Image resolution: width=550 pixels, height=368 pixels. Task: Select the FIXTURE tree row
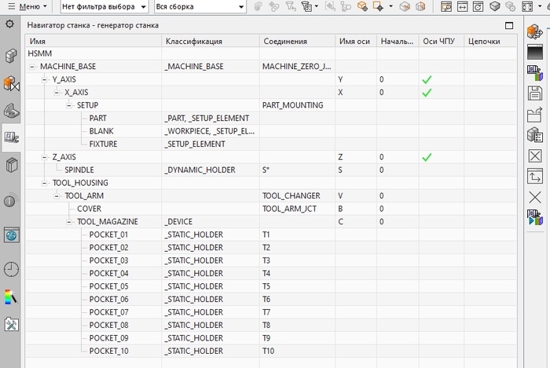[271, 144]
